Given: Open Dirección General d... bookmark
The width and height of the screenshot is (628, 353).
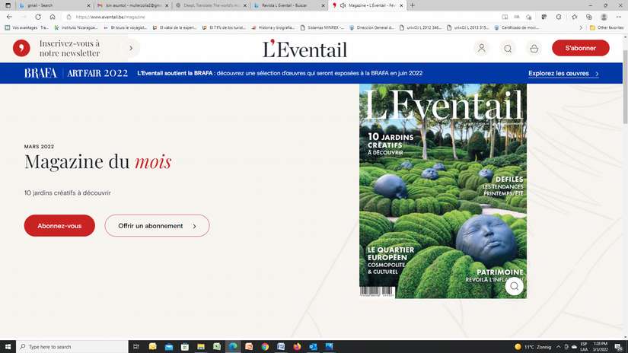Looking at the screenshot, I should tap(371, 27).
